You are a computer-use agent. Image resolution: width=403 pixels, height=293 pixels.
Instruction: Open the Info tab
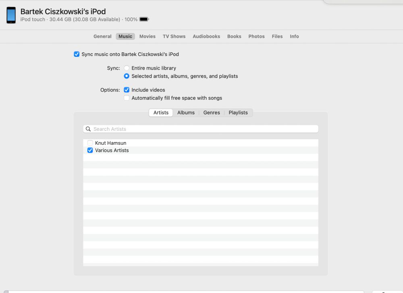(294, 37)
